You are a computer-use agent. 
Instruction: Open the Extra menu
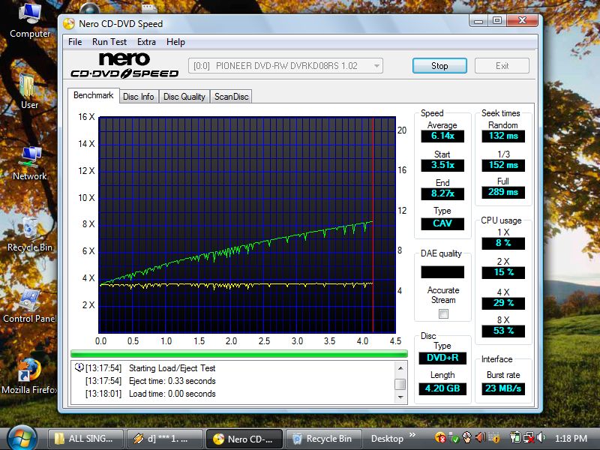[x=146, y=42]
